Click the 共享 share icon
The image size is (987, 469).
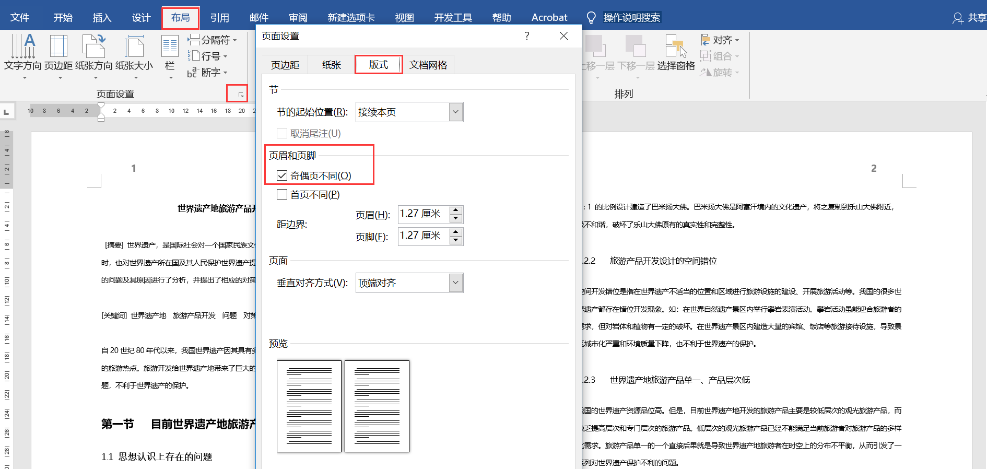[958, 18]
